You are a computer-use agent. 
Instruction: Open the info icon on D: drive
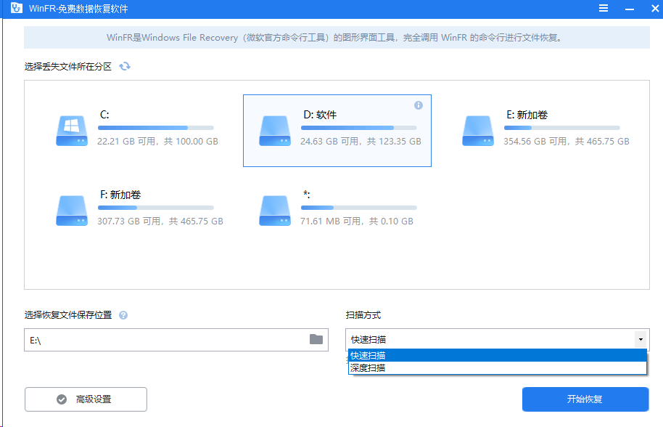point(419,105)
